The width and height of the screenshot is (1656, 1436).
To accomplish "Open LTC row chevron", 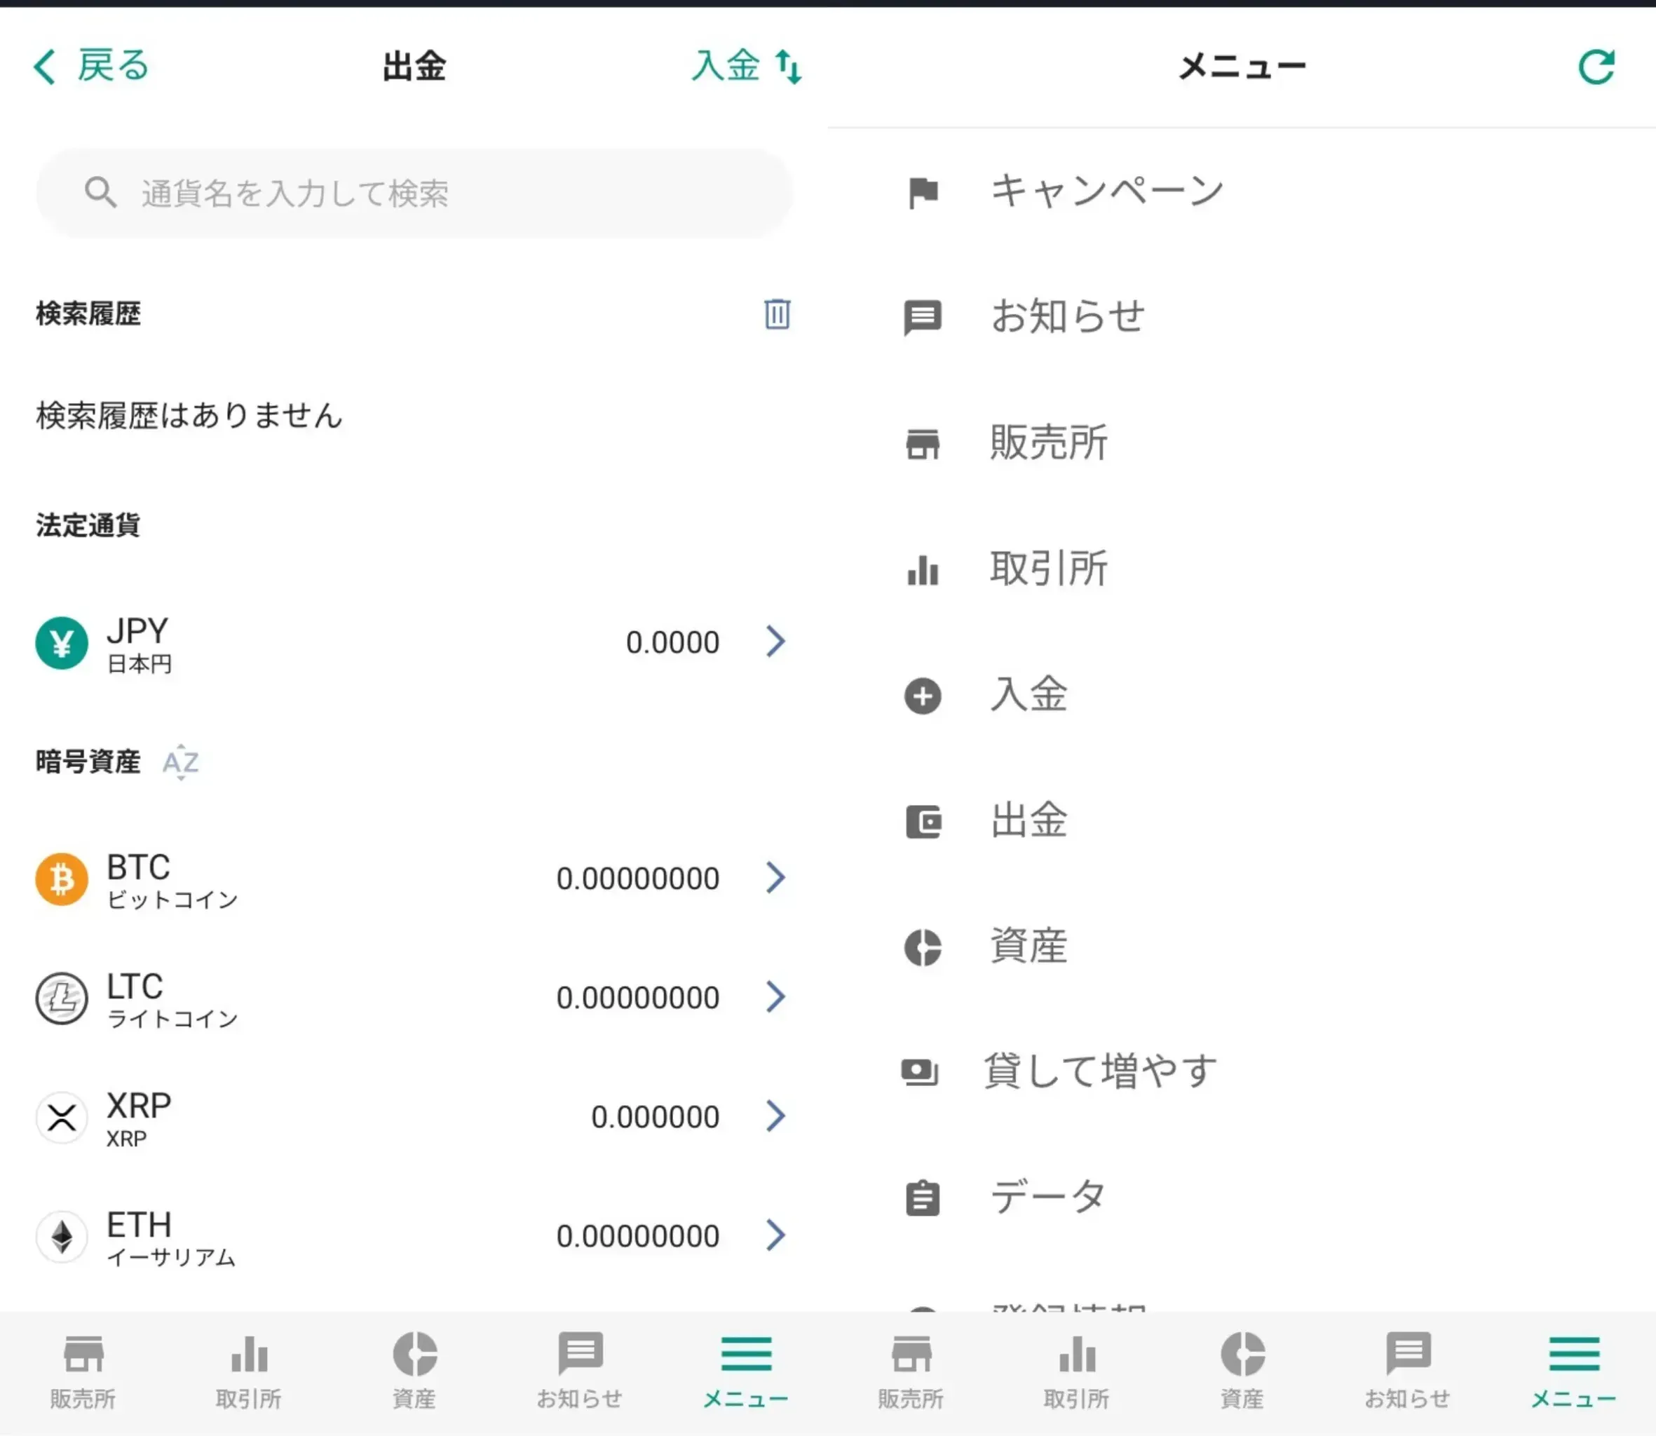I will pos(775,998).
